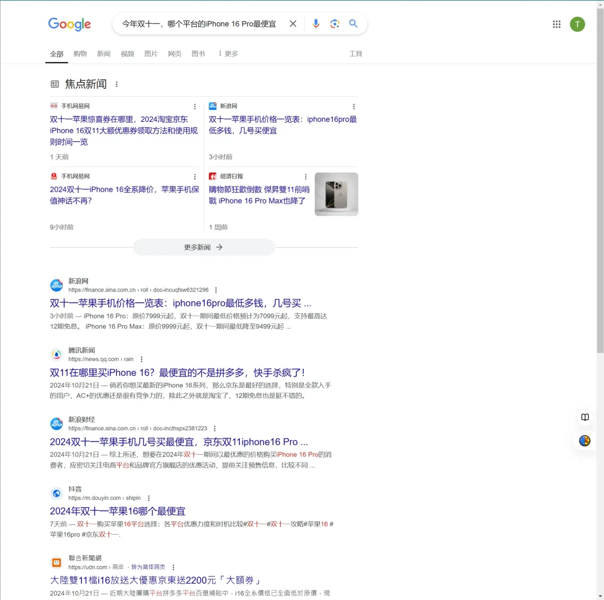Open options for the 双十一苹果惊喜券 news card
This screenshot has height=600, width=604.
pos(195,107)
